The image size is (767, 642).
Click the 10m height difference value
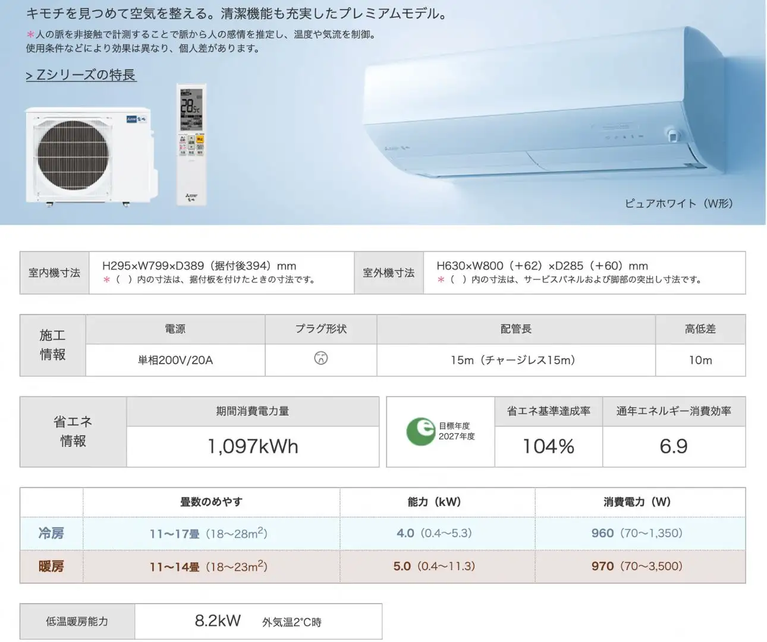tap(700, 360)
